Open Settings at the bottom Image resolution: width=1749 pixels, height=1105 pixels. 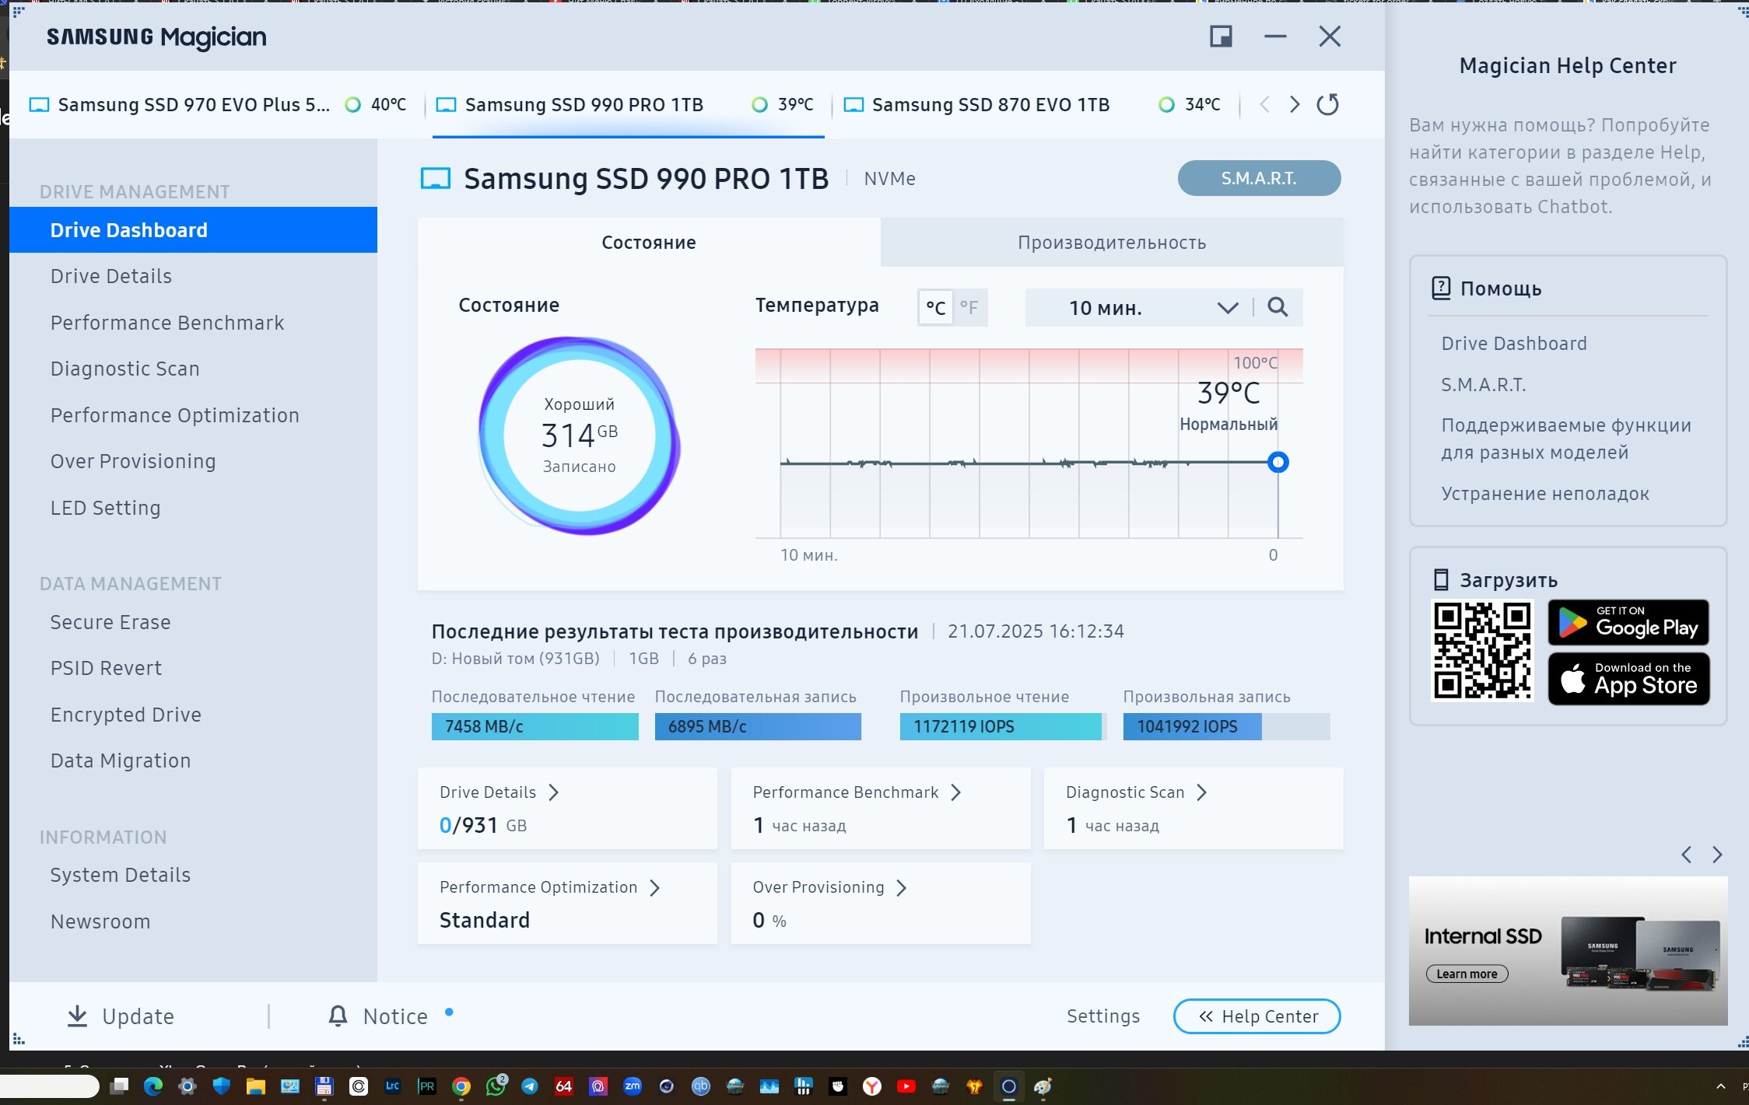[x=1102, y=1016]
